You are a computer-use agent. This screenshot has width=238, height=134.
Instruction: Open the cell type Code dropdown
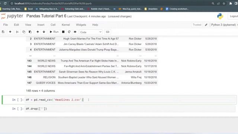pos(91,32)
